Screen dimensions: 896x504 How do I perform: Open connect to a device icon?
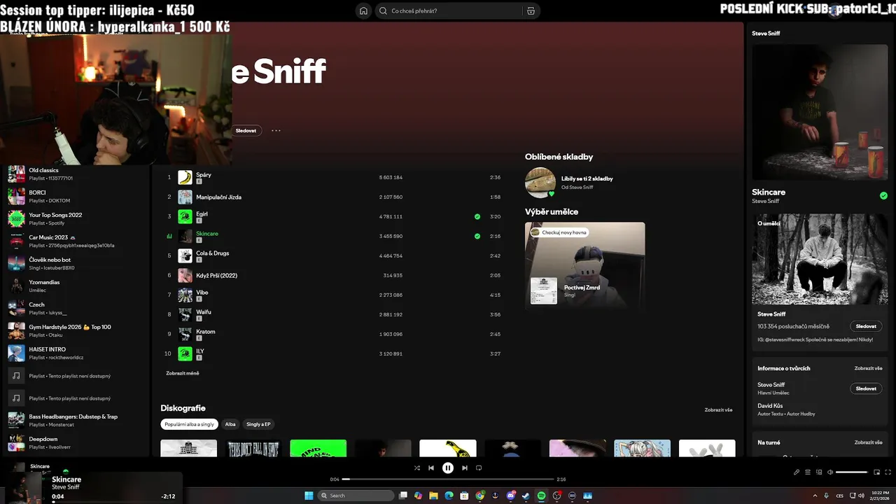819,472
